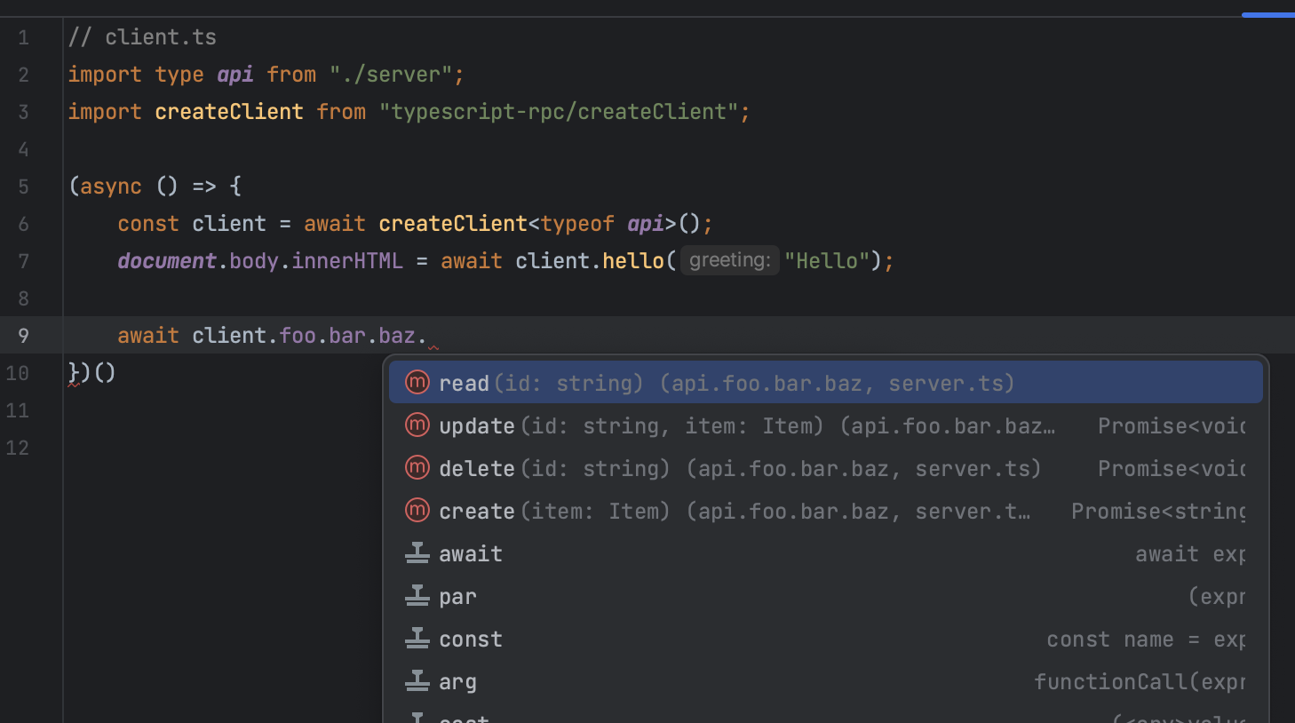This screenshot has height=723, width=1295.
Task: Click the method icon beside create
Action: point(417,511)
